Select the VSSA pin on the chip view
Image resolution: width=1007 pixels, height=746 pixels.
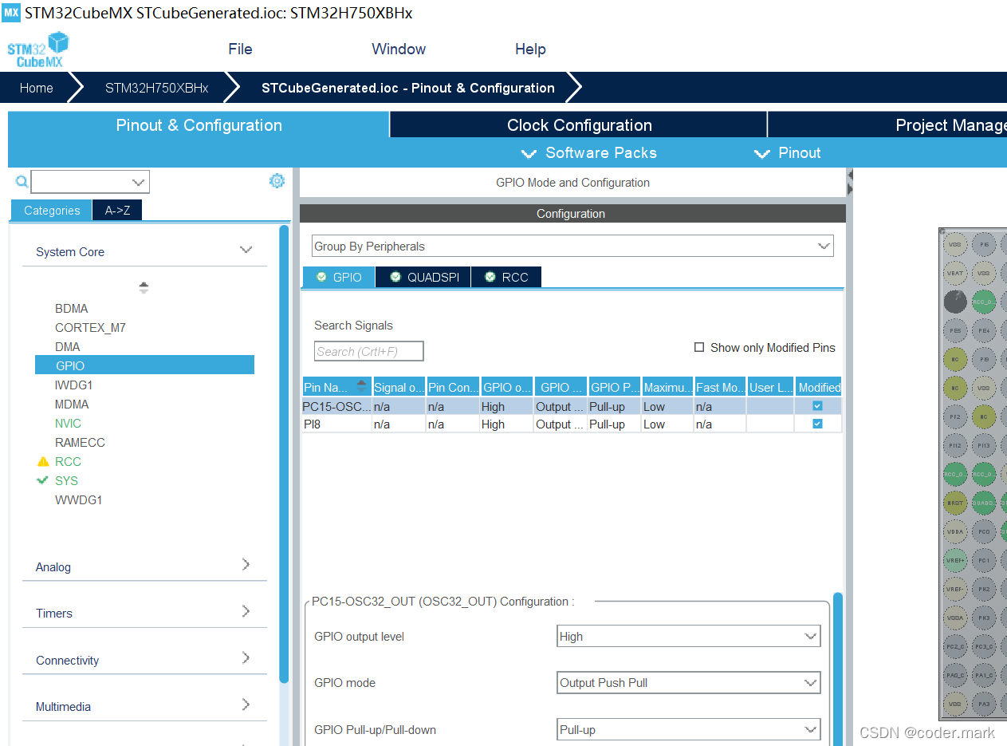955,618
